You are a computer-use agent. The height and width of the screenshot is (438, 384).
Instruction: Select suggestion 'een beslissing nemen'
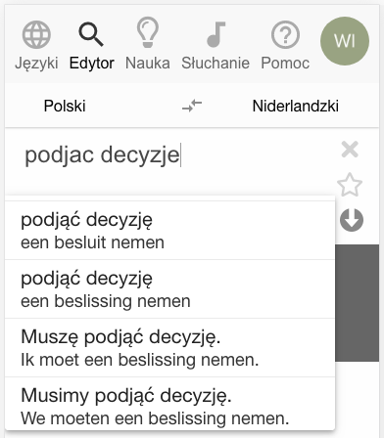pyautogui.click(x=169, y=289)
